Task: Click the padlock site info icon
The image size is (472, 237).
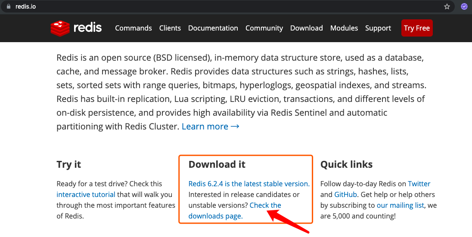Action: coord(9,6)
